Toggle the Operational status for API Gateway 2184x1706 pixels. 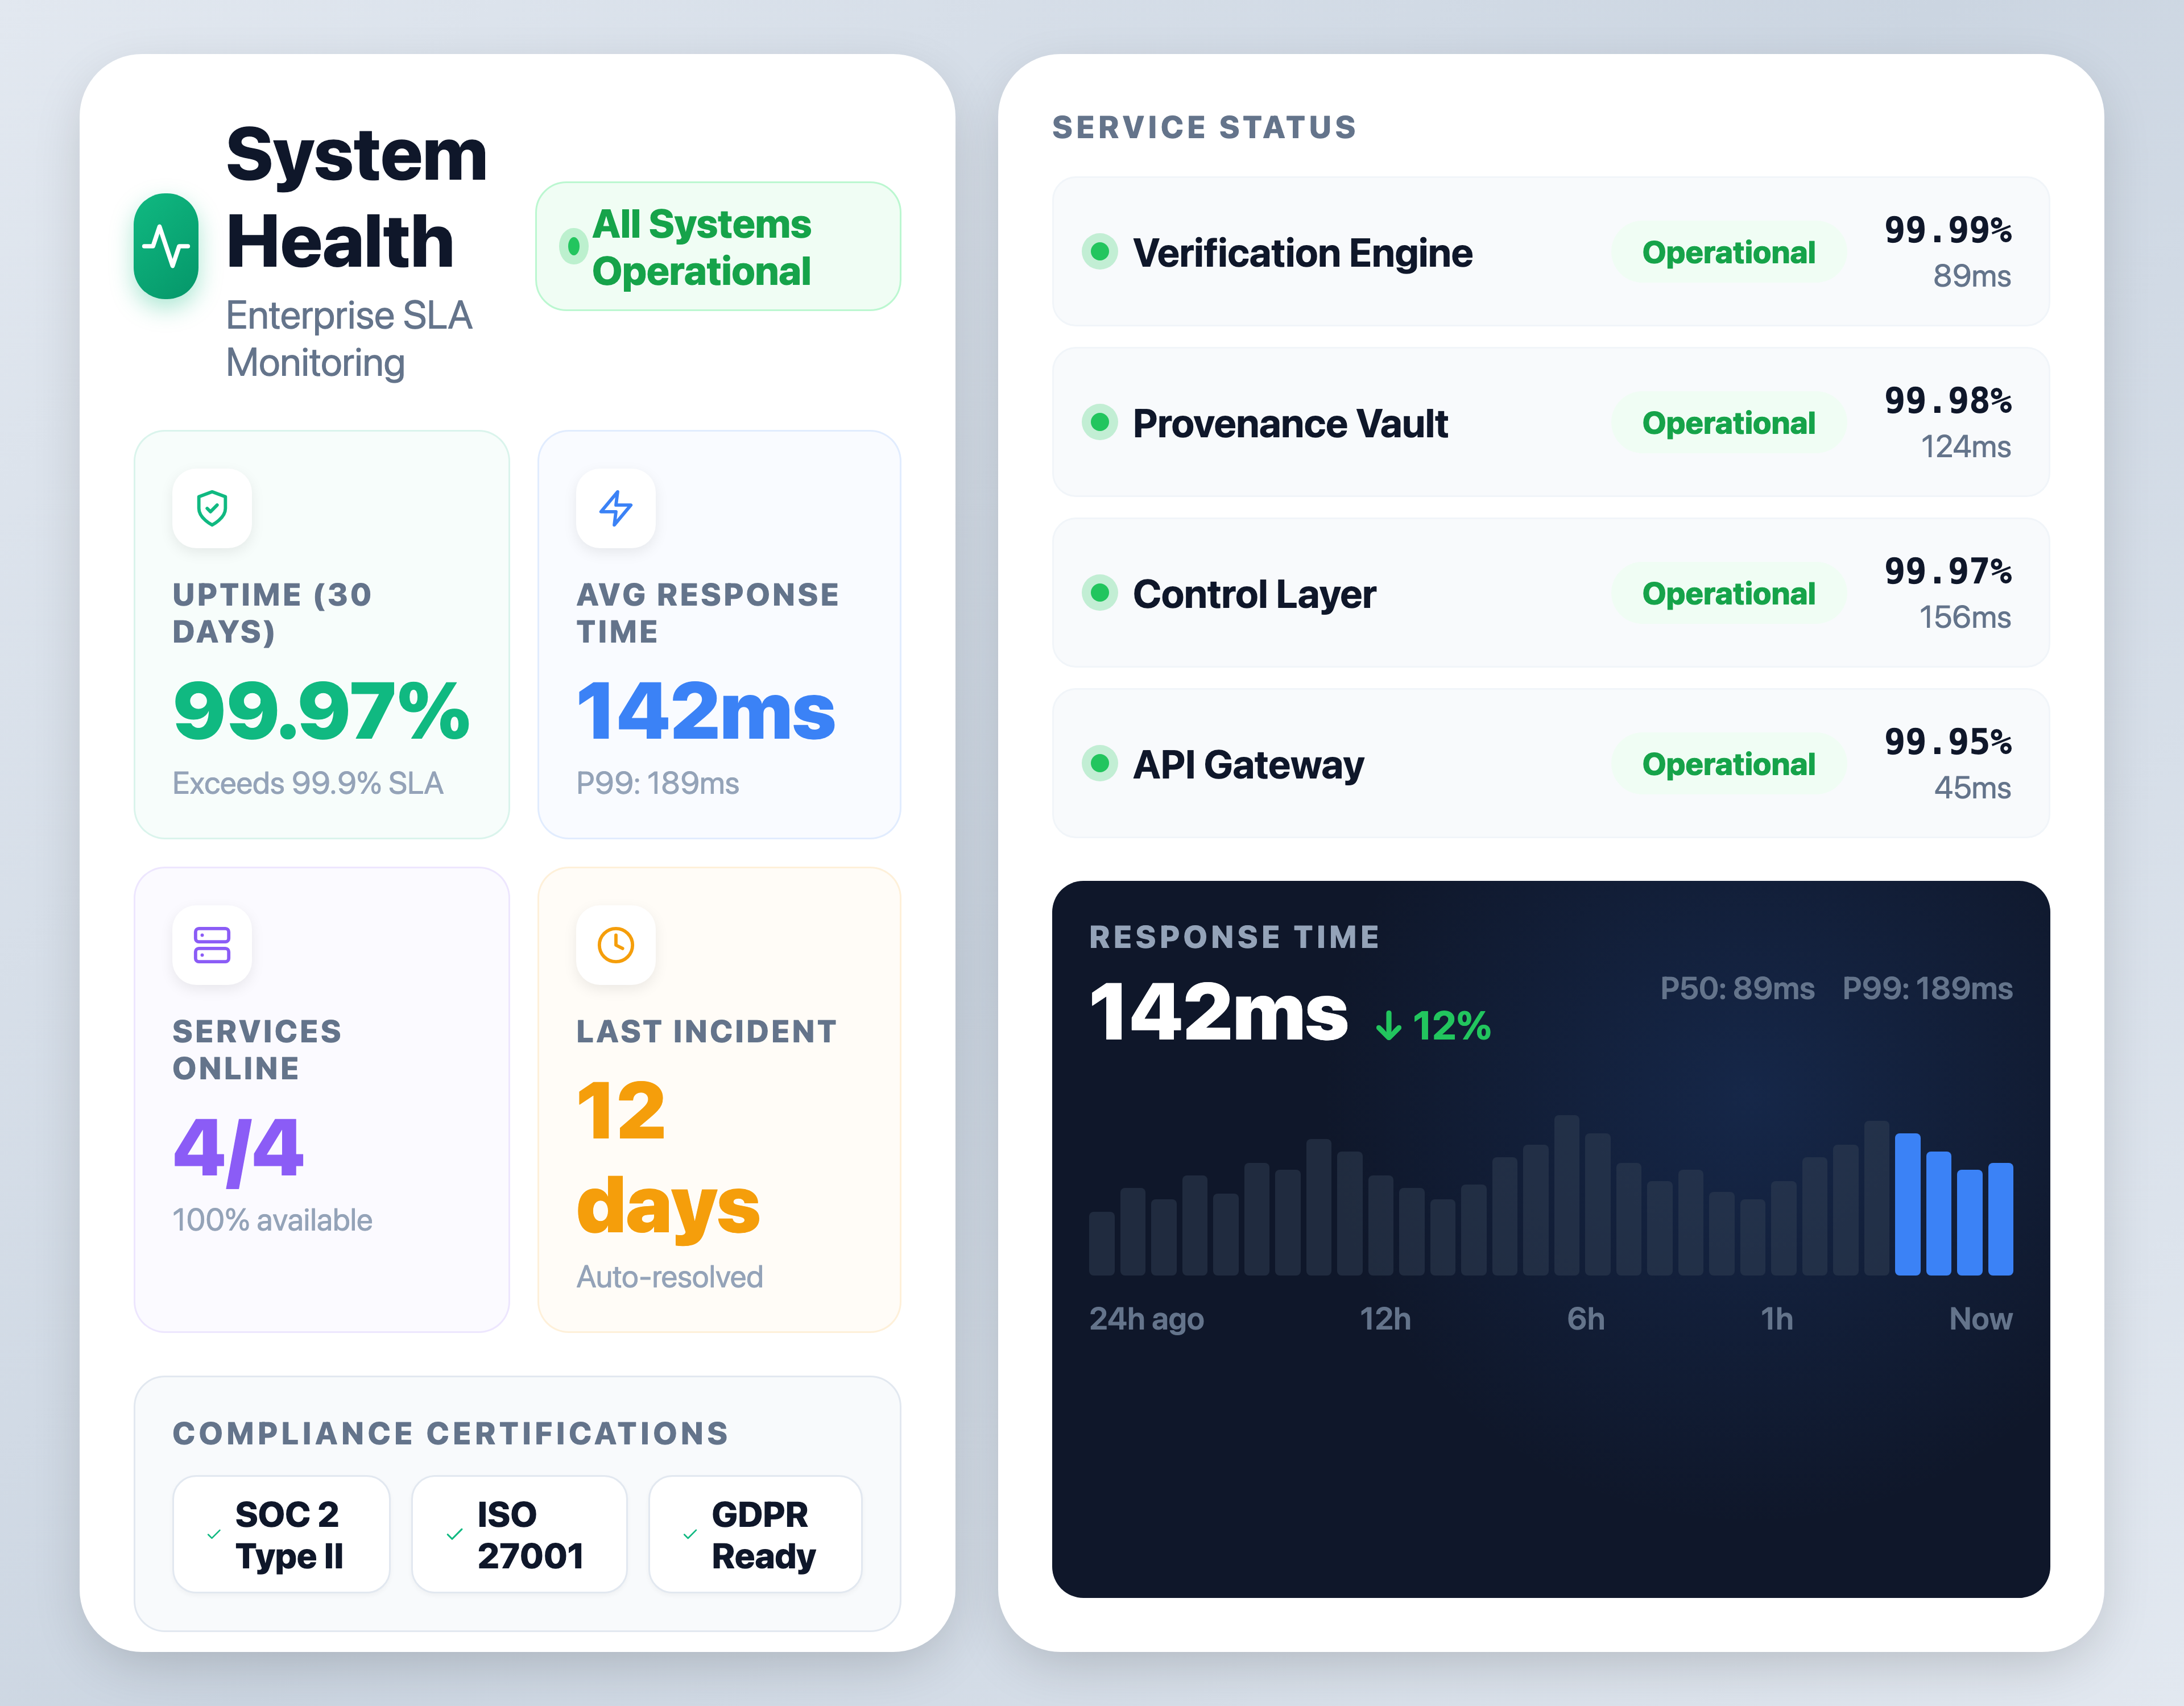pos(1729,764)
